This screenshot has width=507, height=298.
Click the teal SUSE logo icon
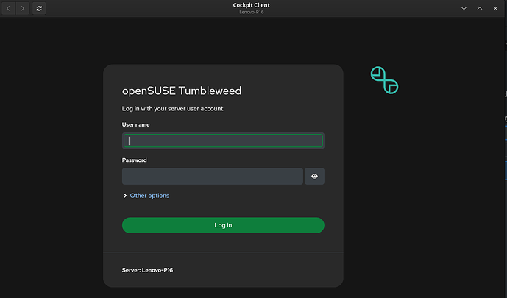[x=384, y=80]
